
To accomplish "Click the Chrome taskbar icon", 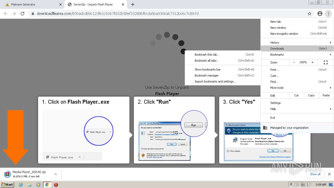I will [x=47, y=185].
